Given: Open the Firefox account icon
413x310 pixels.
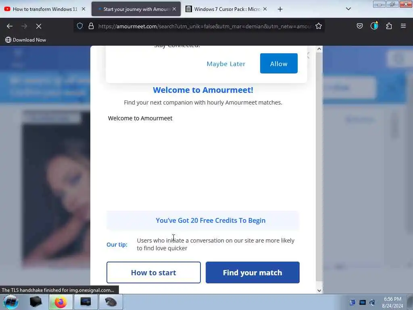Looking at the screenshot, I should tap(374, 25).
